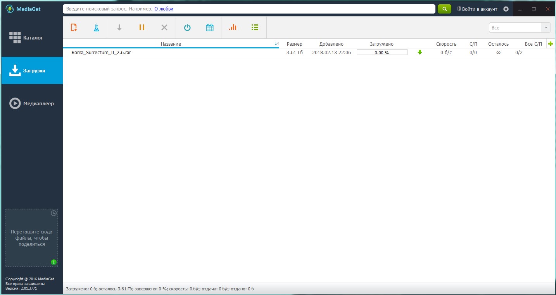Open settings via the gear icon
556x295 pixels.
pos(506,9)
